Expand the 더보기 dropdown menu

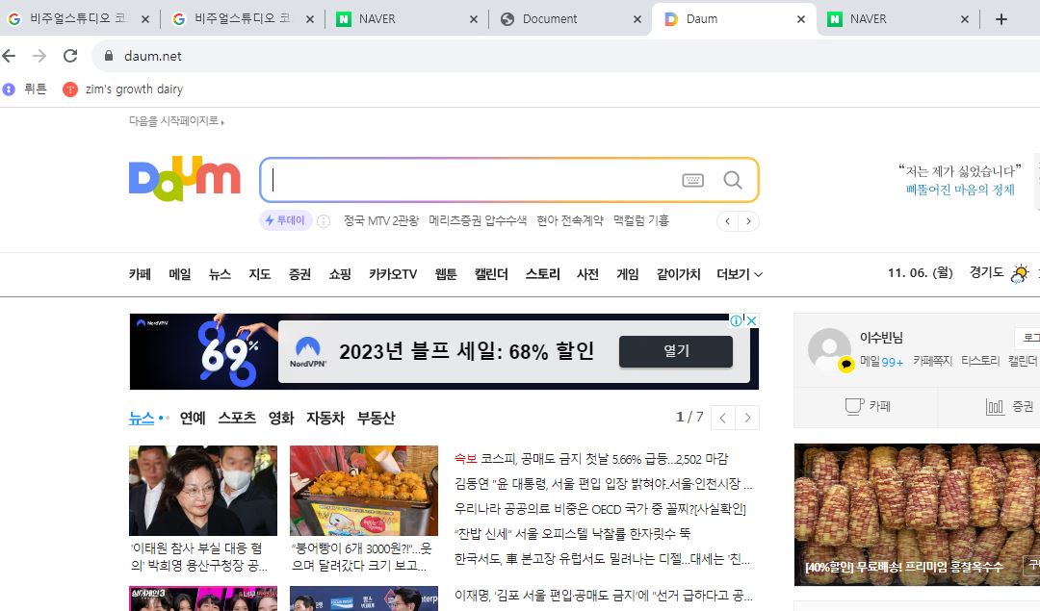(739, 273)
